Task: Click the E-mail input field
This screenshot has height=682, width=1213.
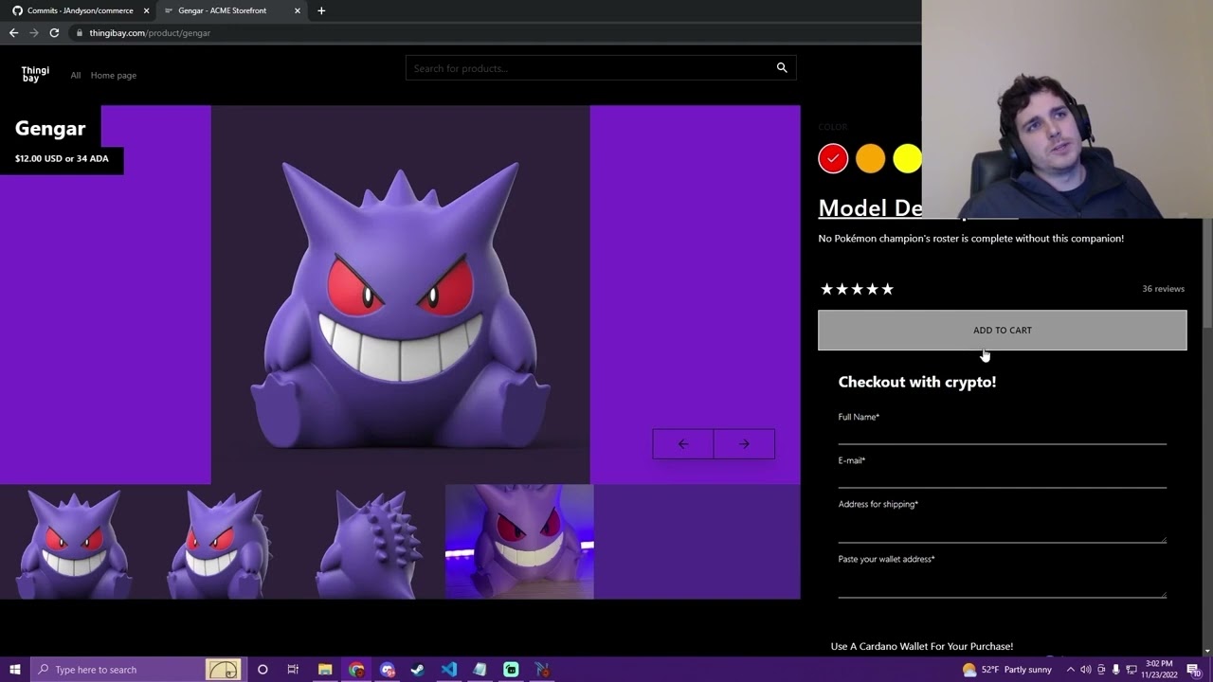Action: click(x=1002, y=477)
